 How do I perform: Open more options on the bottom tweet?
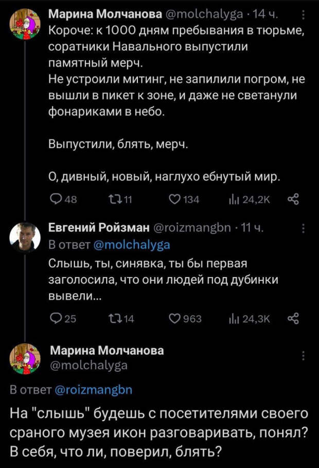[303, 356]
